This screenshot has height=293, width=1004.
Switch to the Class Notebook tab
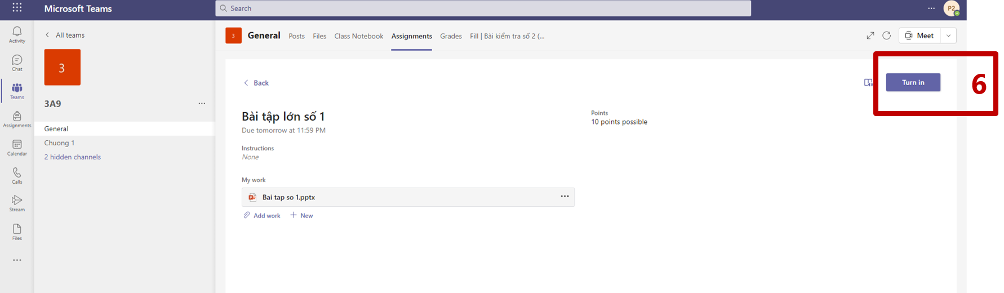pos(358,36)
